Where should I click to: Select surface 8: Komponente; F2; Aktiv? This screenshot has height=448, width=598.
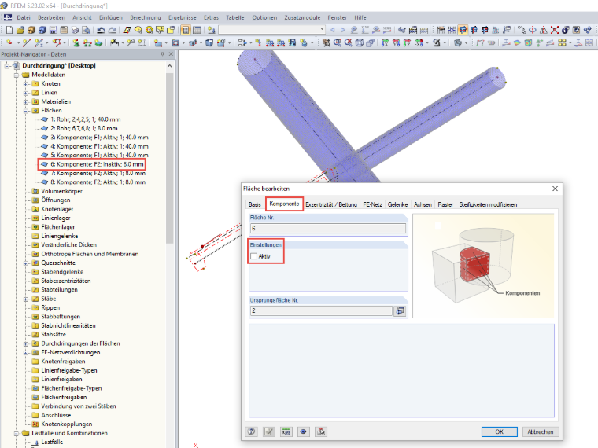98,182
